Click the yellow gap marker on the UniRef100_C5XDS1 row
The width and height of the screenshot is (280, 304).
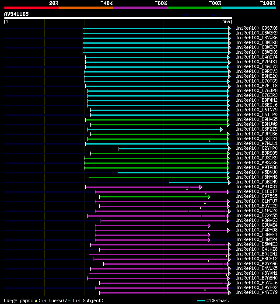click(210, 141)
